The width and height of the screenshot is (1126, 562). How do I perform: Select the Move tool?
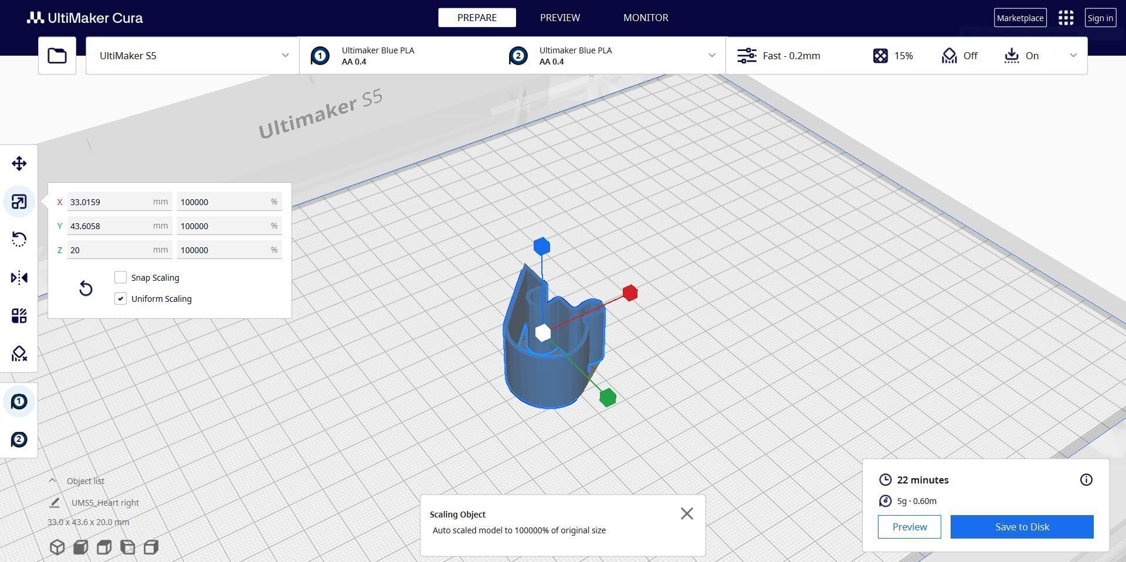[x=19, y=164]
